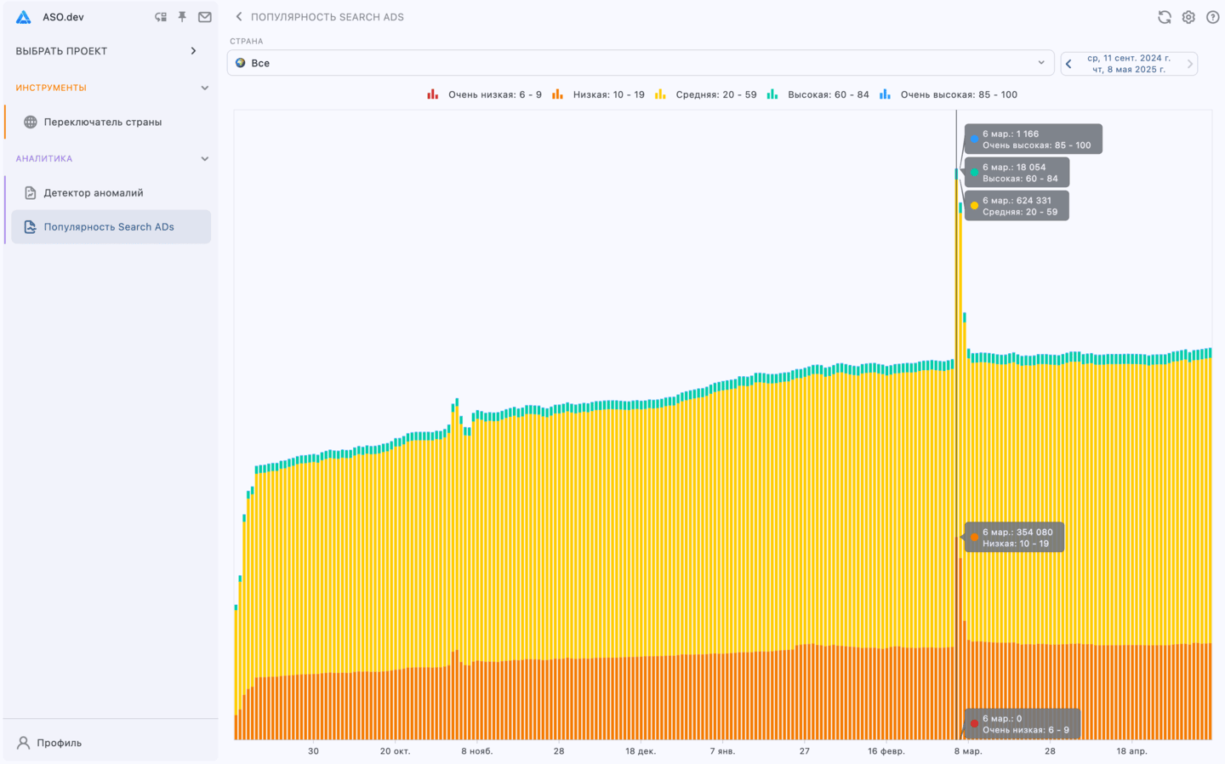Collapse the Инструменты section
1225x764 pixels.
(204, 87)
